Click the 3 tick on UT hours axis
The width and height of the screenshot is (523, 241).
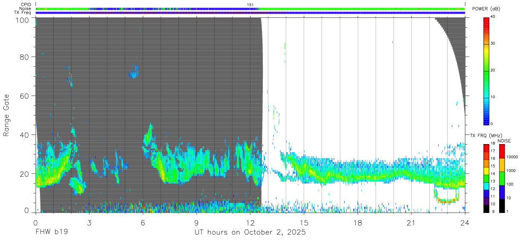click(89, 222)
